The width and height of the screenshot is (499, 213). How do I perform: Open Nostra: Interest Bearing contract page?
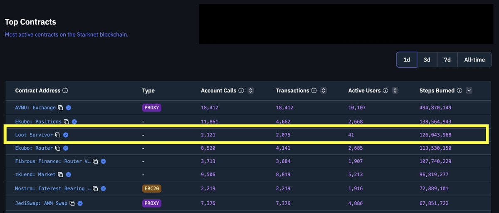point(52,188)
